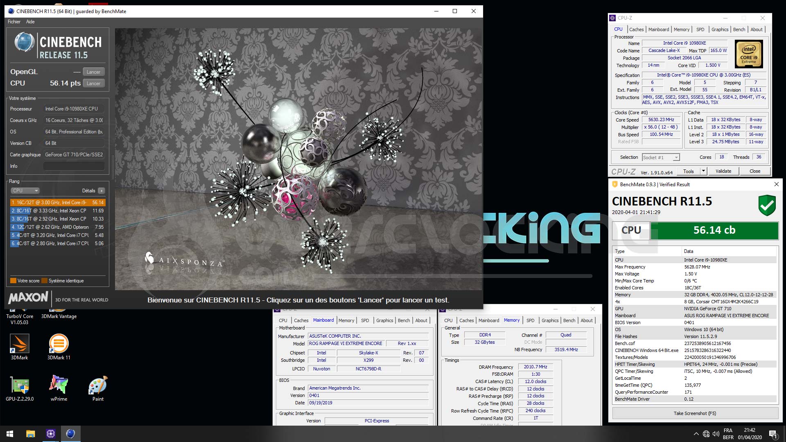Screen dimensions: 786x442
Task: Select ranking row 12C/12T AMD Opteron
Action: pos(58,227)
